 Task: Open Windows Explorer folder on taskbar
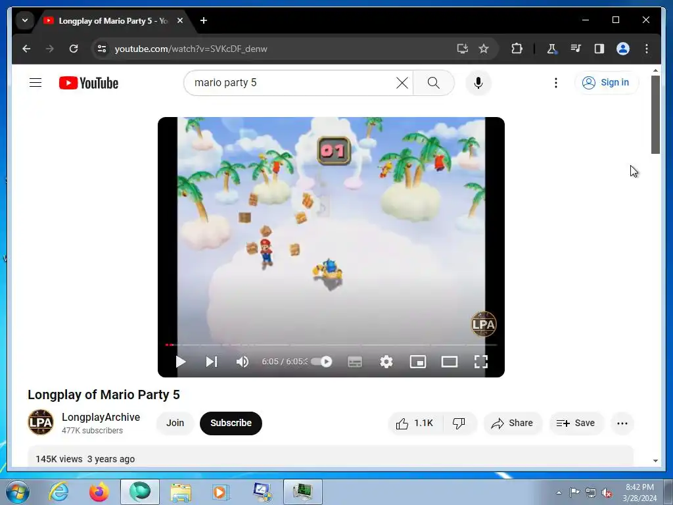point(181,492)
